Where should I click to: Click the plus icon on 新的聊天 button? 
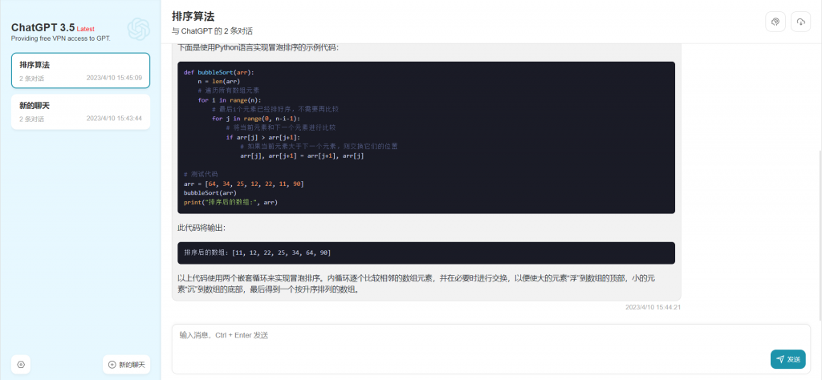(112, 364)
